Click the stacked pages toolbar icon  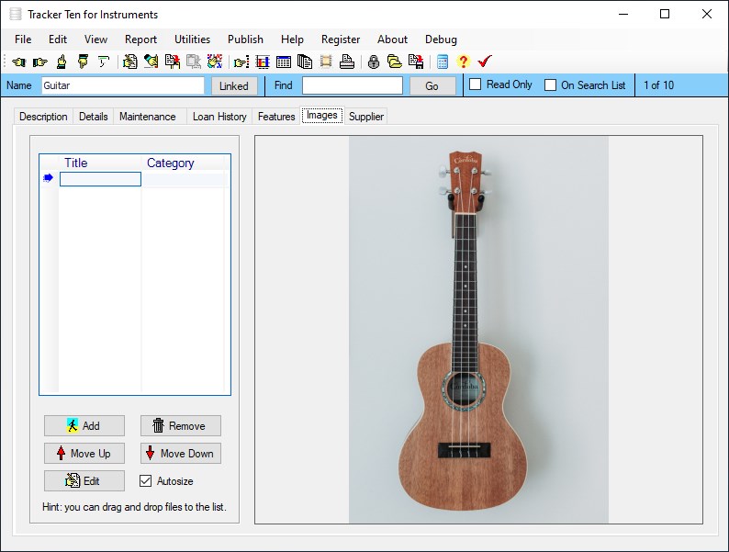tap(305, 62)
